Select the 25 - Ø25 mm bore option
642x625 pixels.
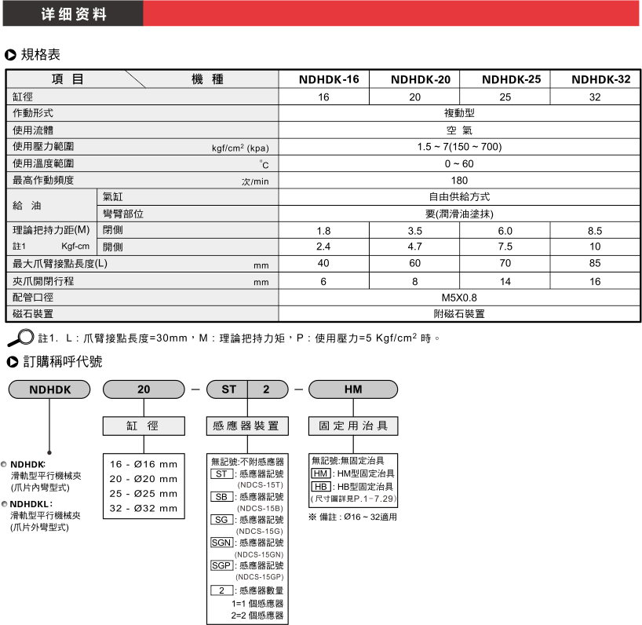pos(144,493)
